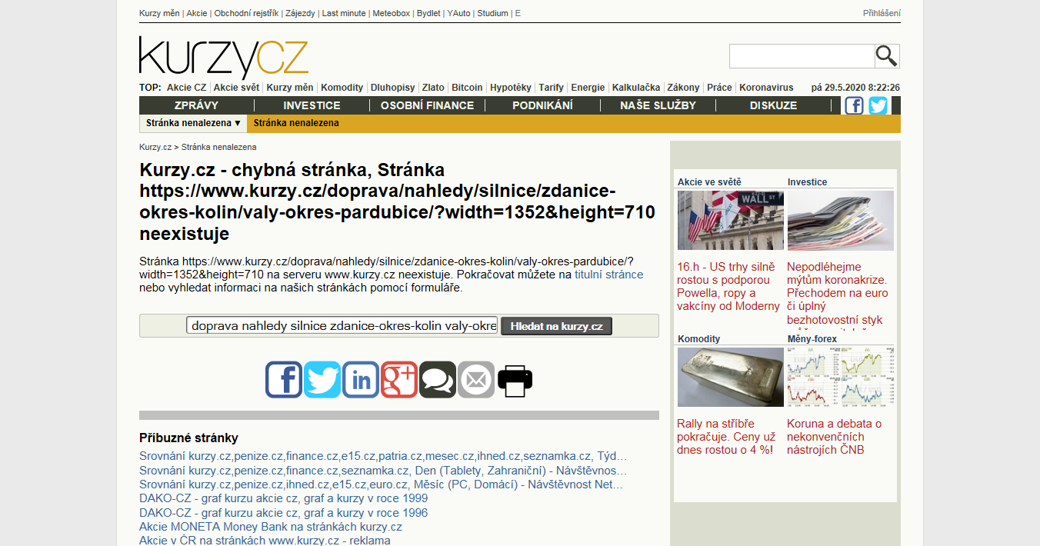Viewport: 1040px width, 546px height.
Task: Open the forex charts thumbnail
Action: pos(841,377)
